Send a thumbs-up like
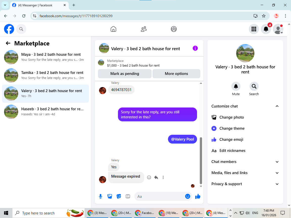This screenshot has height=218, width=291. tap(198, 196)
